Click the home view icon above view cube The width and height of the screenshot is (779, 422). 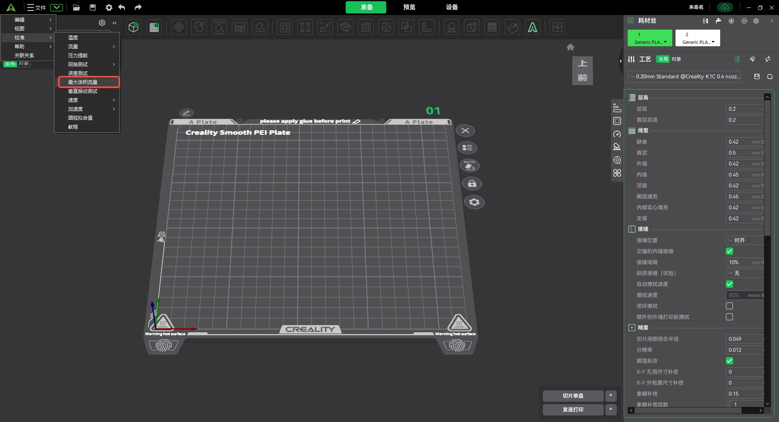tap(570, 47)
